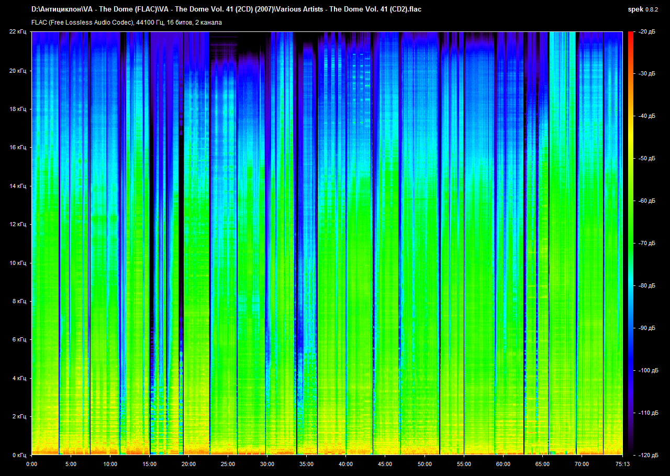Select the -40 дБ scale label

click(x=646, y=116)
